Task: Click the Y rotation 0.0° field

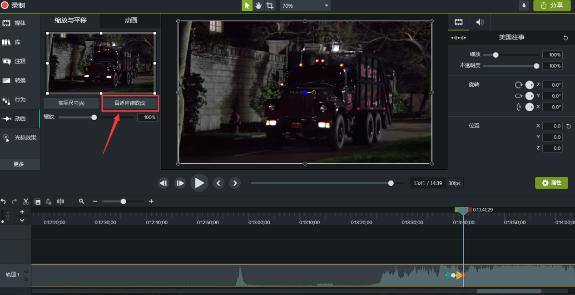Action: pyautogui.click(x=552, y=96)
